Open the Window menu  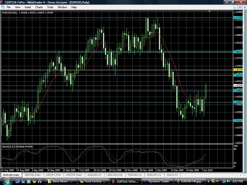(62, 7)
